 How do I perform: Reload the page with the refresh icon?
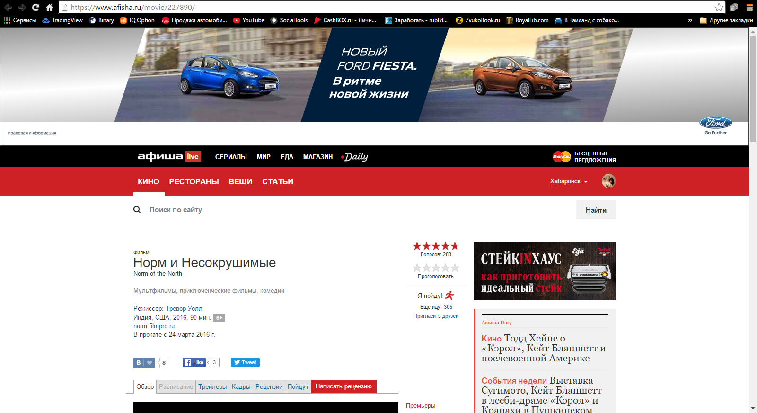coord(35,8)
